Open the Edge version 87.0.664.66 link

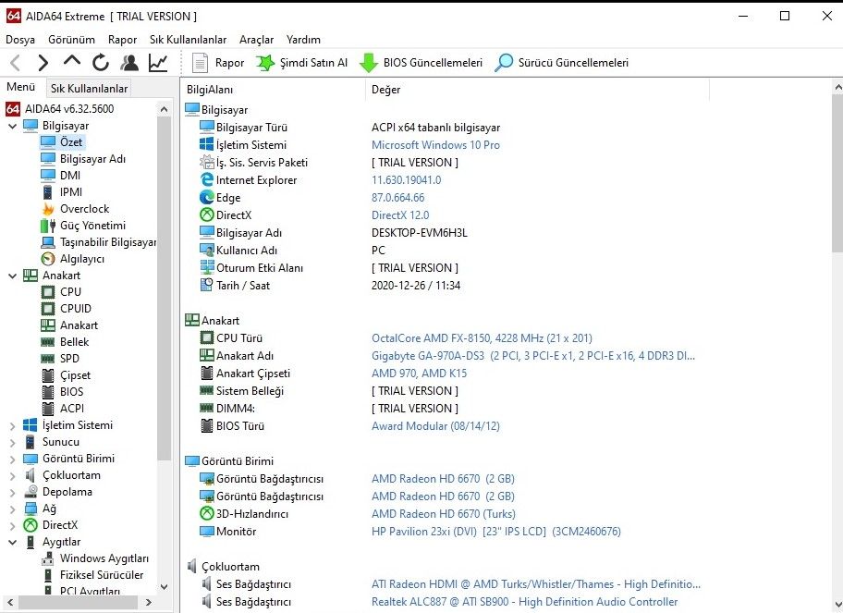coord(397,198)
